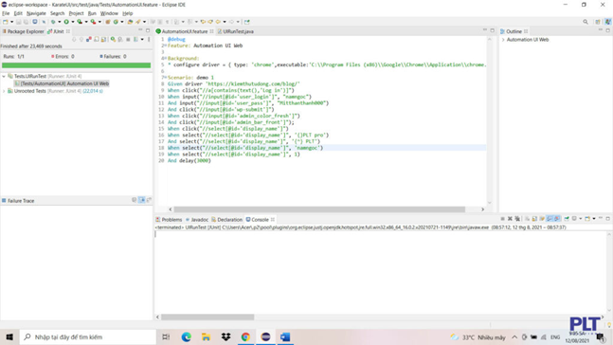Open the Display Selected Console dropdown arrow

(x=581, y=218)
